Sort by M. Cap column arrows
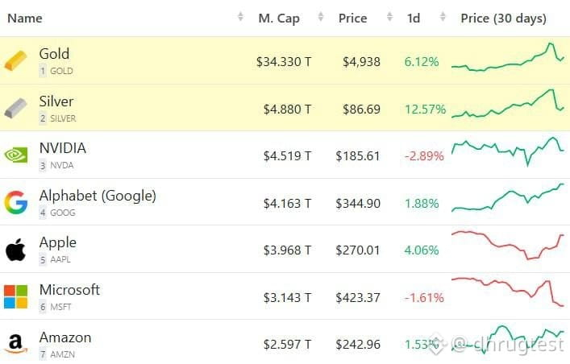 [321, 18]
